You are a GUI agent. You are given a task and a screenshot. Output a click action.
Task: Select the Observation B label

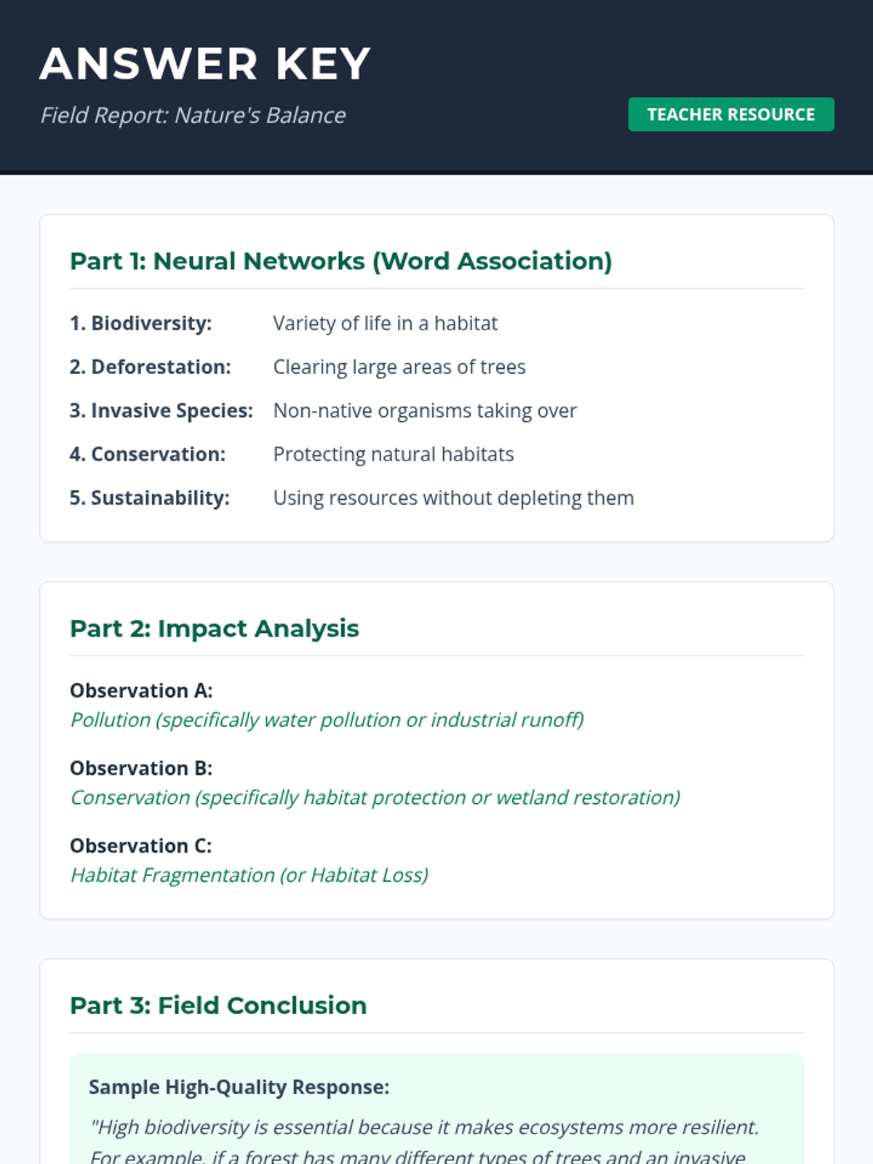(141, 768)
